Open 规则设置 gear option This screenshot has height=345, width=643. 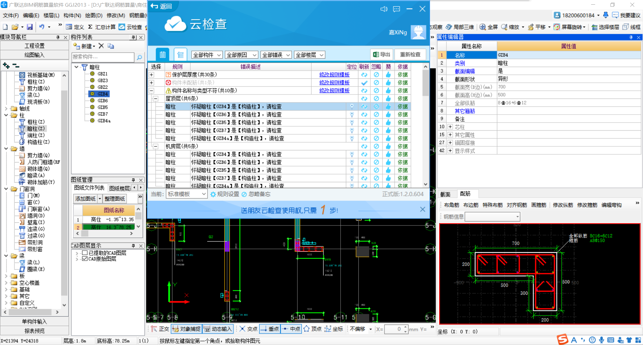click(225, 194)
